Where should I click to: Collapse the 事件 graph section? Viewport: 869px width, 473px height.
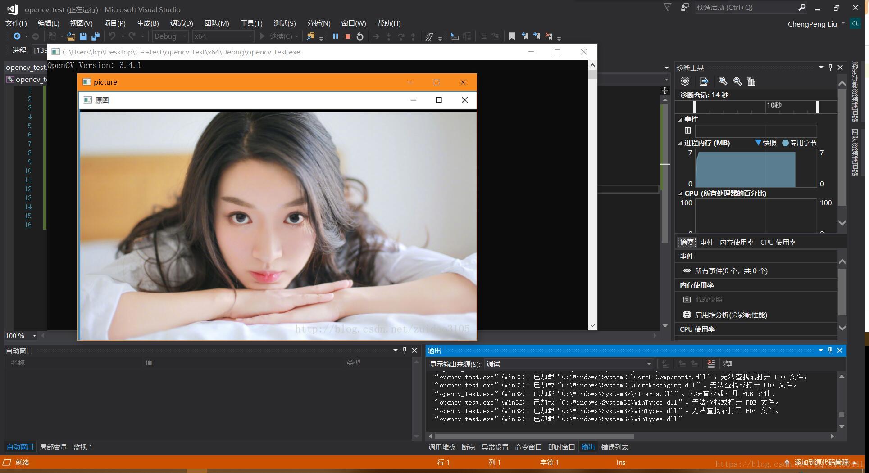(x=680, y=119)
